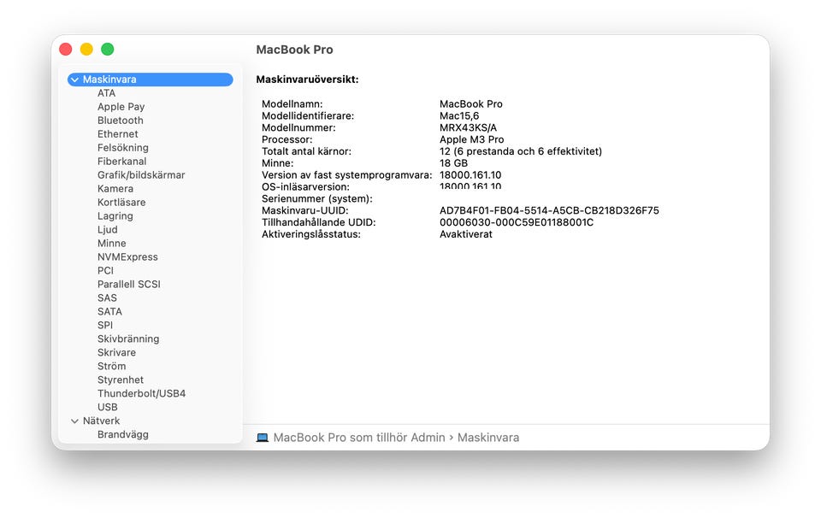Viewport: 821px width, 518px height.
Task: Select Ström in the sidebar
Action: coord(111,366)
